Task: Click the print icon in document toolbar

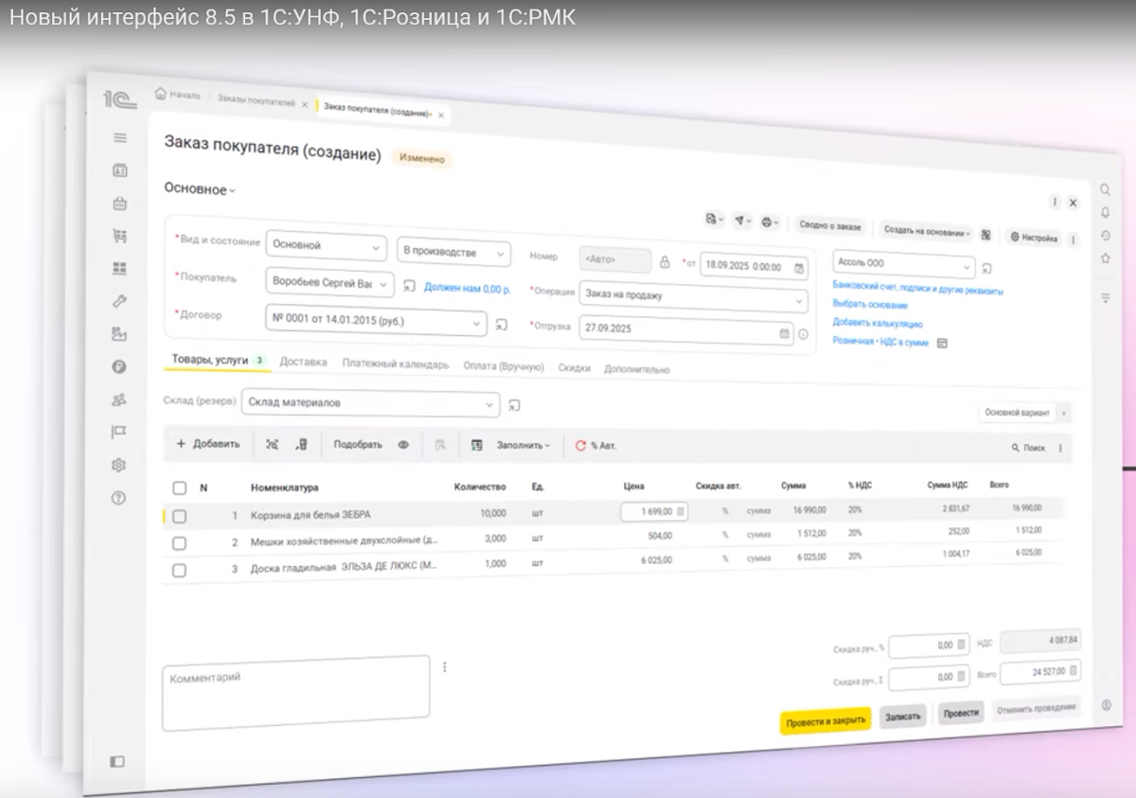Action: pyautogui.click(x=768, y=222)
